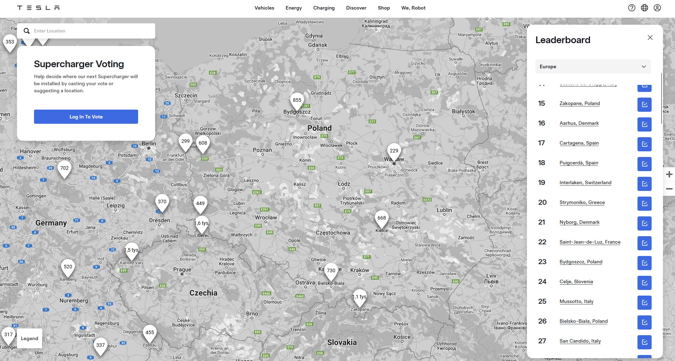Viewport: 675px width, 361px height.
Task: Open the Aarhus, Denmark link
Action: pos(579,123)
